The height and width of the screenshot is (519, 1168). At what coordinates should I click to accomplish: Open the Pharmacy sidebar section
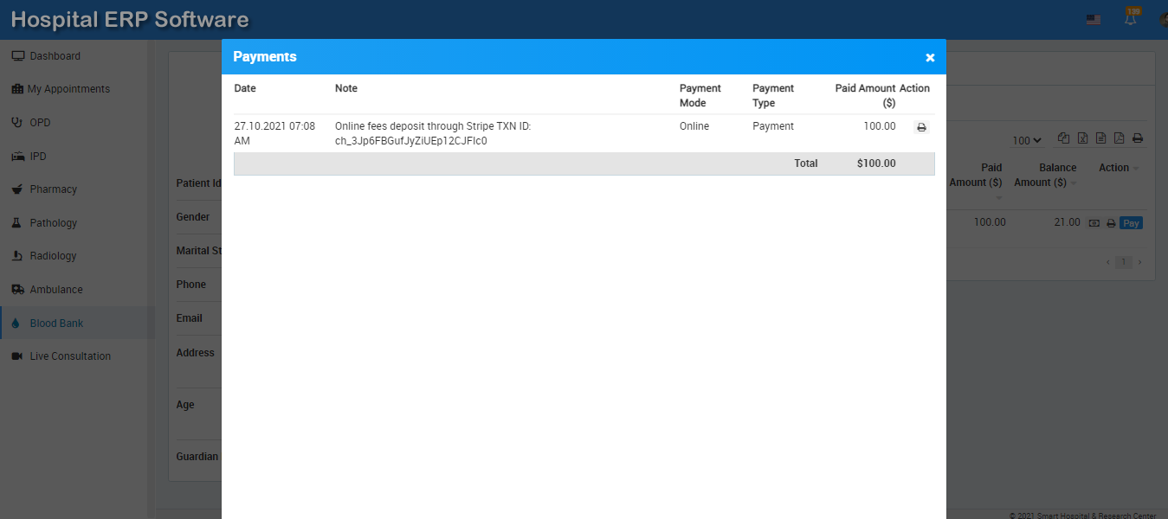pos(53,189)
